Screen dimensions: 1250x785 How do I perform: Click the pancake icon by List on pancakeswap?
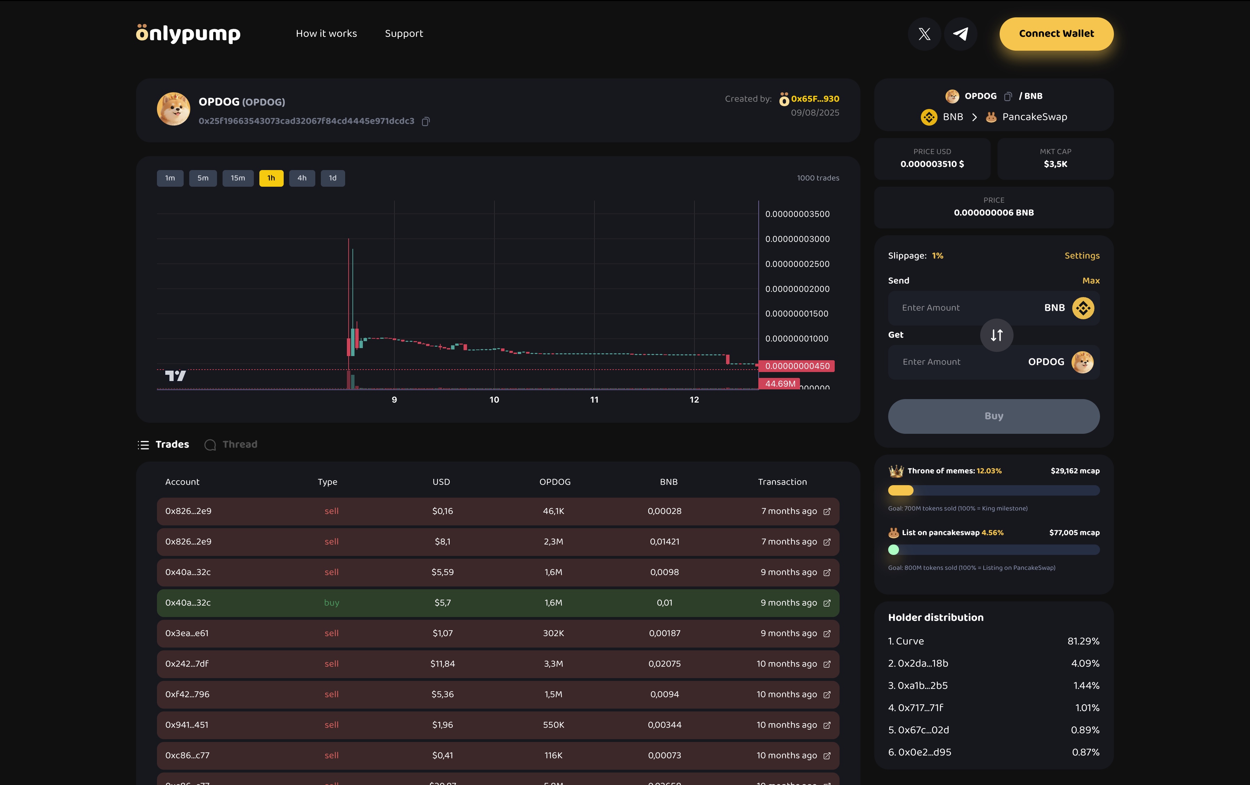point(893,532)
